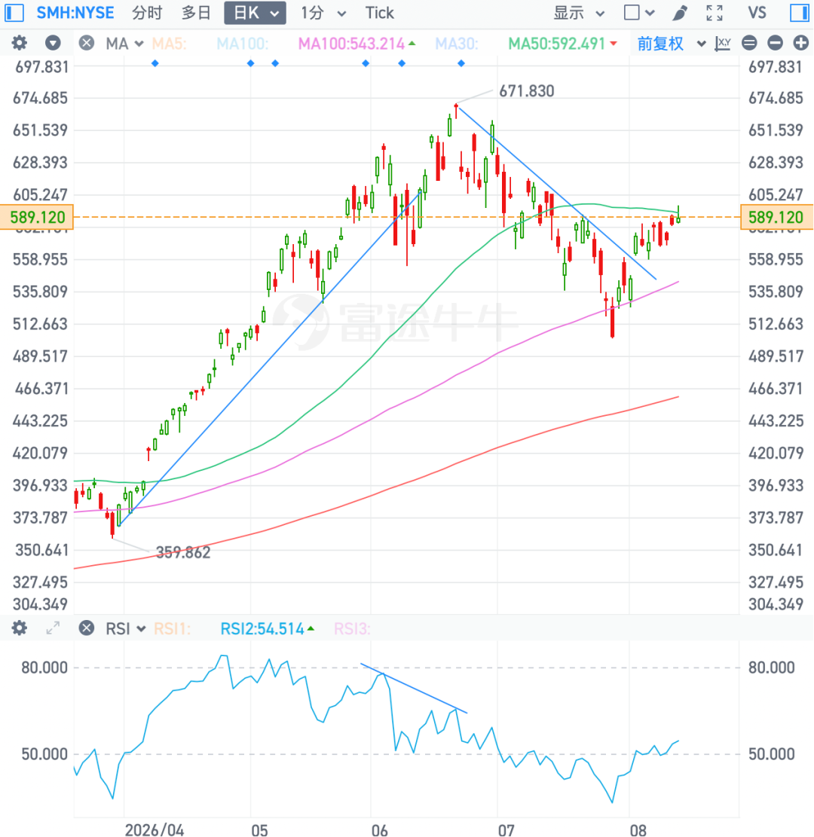
Task: Click the right 589.120 current price tag
Action: click(x=776, y=217)
